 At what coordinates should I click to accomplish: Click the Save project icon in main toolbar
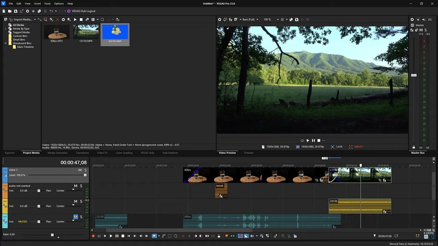click(x=15, y=11)
